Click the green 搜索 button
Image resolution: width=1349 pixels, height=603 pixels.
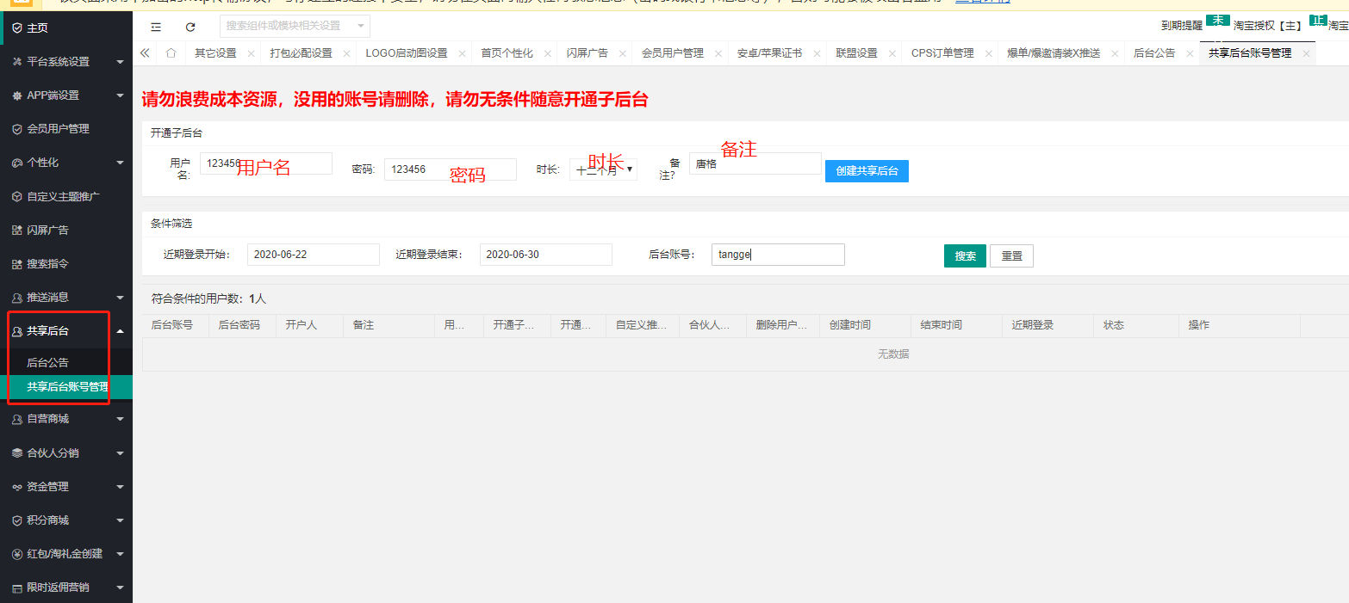point(965,256)
